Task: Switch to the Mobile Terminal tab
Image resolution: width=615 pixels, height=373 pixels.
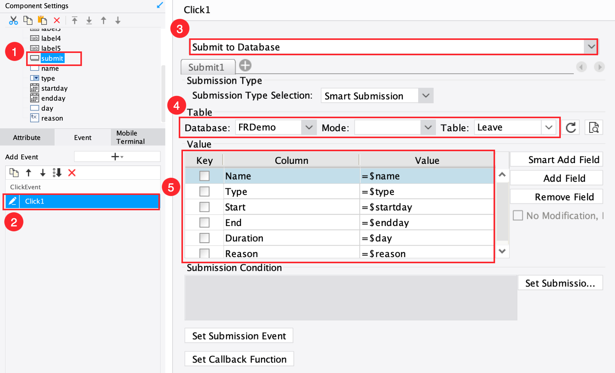Action: coord(138,137)
